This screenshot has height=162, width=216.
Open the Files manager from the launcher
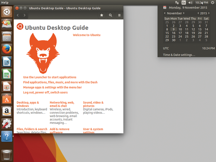click(x=6, y=37)
